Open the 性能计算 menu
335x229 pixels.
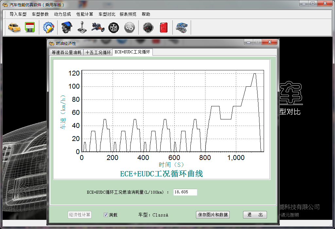[x=85, y=14]
